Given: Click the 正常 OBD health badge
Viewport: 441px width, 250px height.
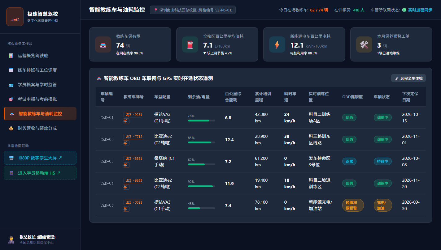Looking at the screenshot, I should [x=349, y=161].
